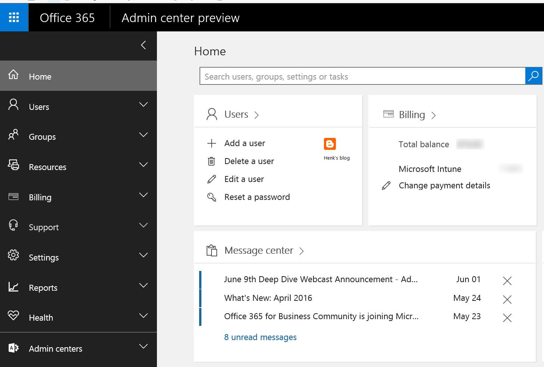Select the Delete a user trash icon
Image resolution: width=544 pixels, height=367 pixels.
(x=211, y=161)
